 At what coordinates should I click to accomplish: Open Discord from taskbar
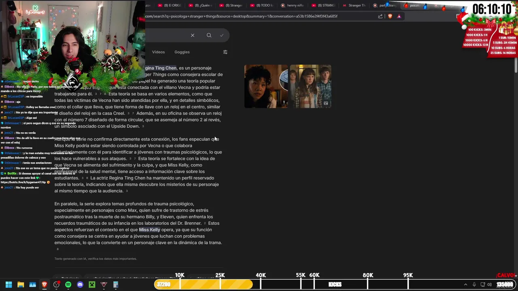tap(80, 285)
